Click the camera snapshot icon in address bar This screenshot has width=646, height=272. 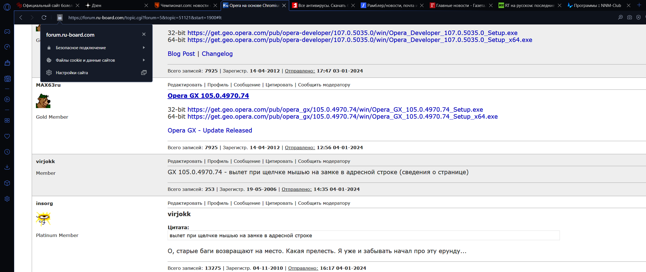pos(630,18)
